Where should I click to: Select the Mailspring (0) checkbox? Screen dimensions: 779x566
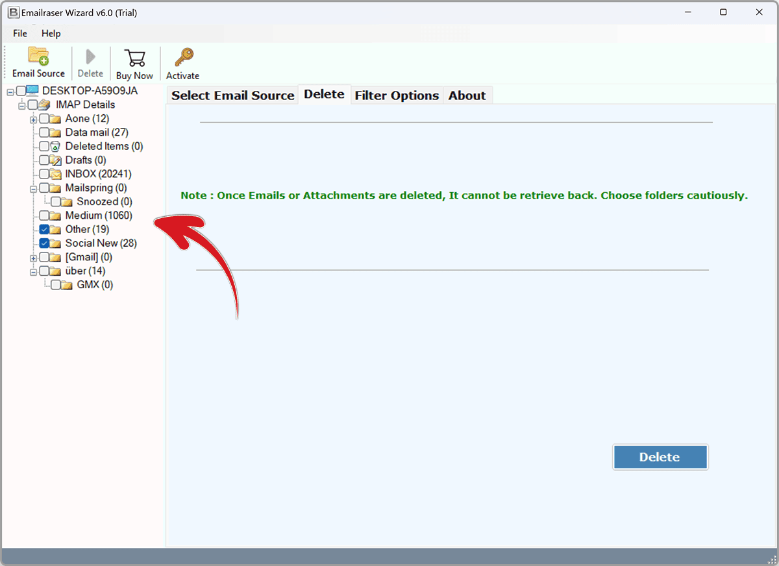click(x=44, y=188)
